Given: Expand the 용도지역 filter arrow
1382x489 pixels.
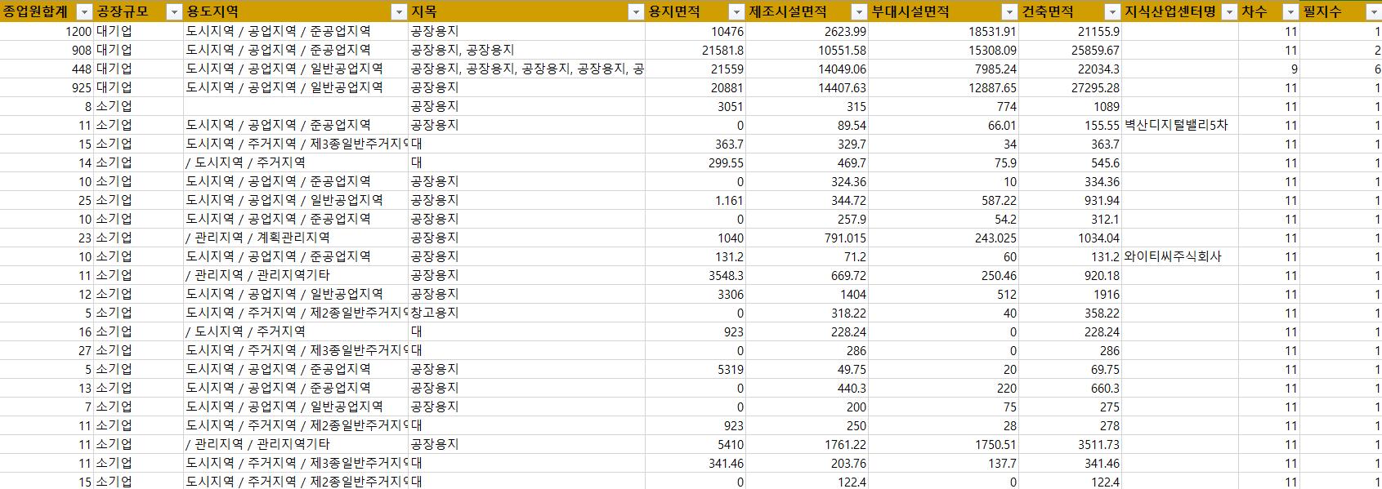Looking at the screenshot, I should 398,12.
